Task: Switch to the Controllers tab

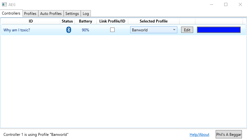Action: pyautogui.click(x=11, y=13)
